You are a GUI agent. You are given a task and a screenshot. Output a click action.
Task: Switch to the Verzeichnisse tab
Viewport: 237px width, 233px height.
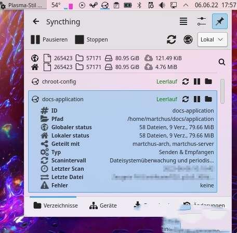point(56,205)
